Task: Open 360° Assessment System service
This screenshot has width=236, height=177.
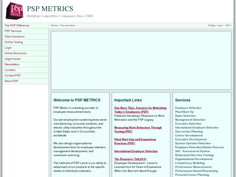Action: [x=193, y=151]
